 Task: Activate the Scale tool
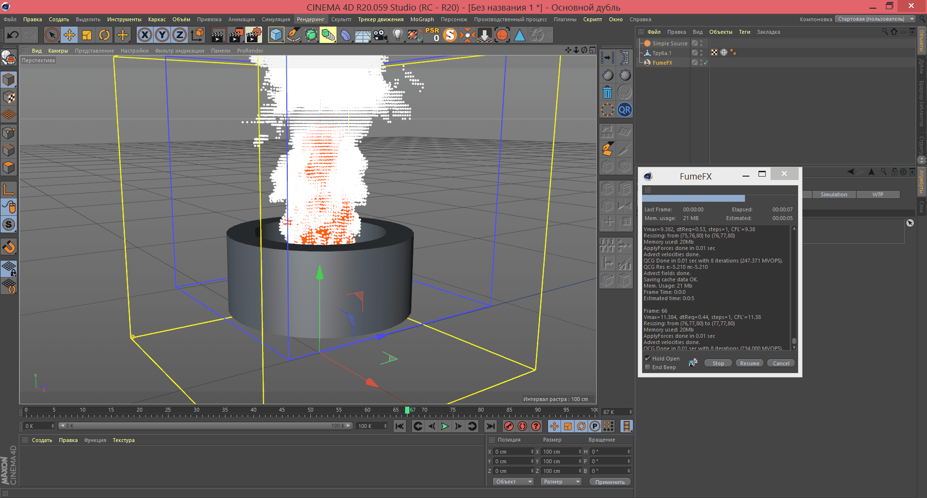coord(87,35)
